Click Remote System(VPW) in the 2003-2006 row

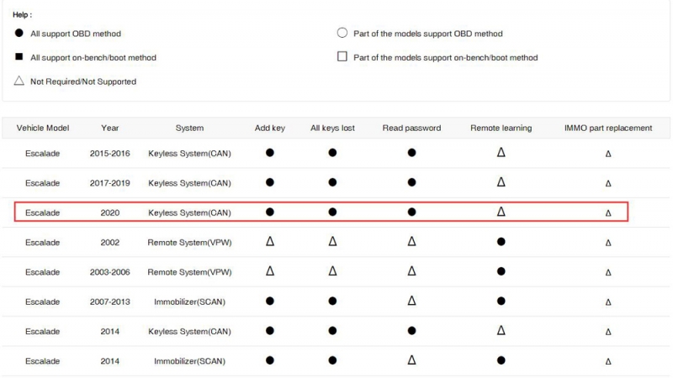(189, 271)
